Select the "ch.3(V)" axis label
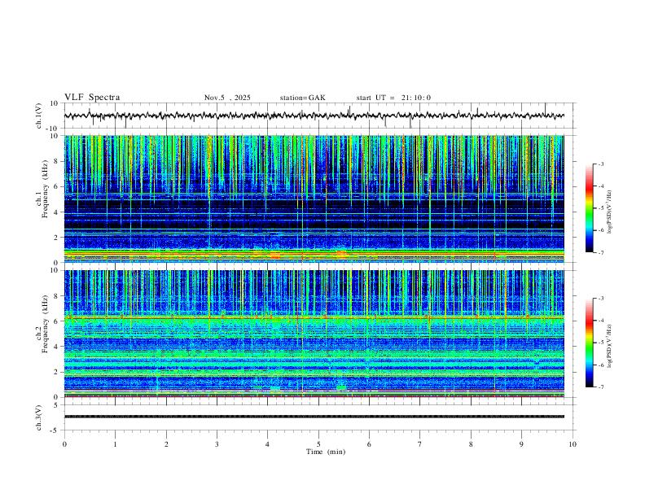Image resolution: width=645 pixels, height=498 pixels. pos(39,417)
